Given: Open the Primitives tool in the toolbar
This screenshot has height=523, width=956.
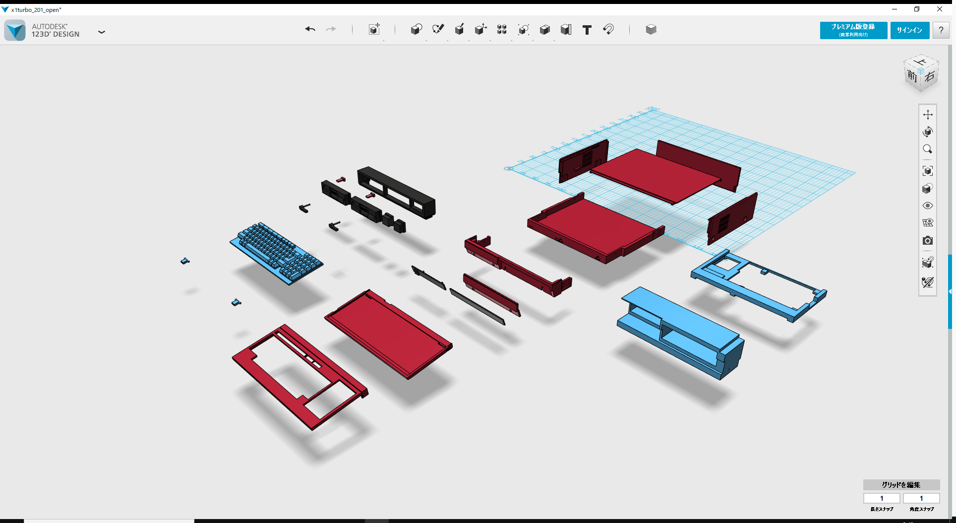Looking at the screenshot, I should click(417, 30).
